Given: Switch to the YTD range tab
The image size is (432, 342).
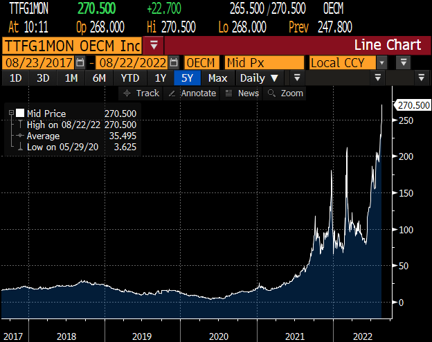Looking at the screenshot, I should [130, 78].
